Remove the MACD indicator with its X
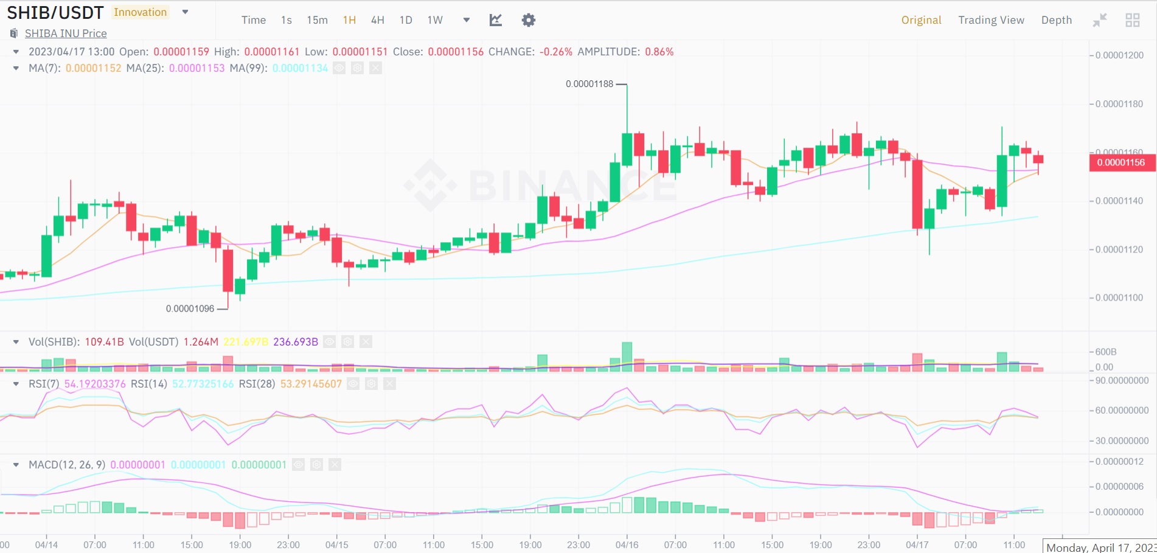The width and height of the screenshot is (1157, 553). 335,465
